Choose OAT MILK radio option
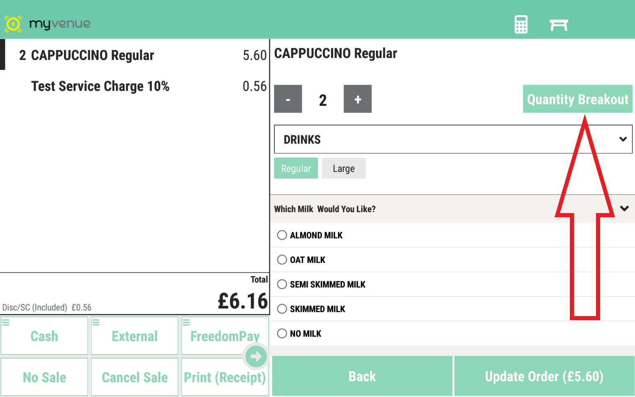 pos(282,260)
